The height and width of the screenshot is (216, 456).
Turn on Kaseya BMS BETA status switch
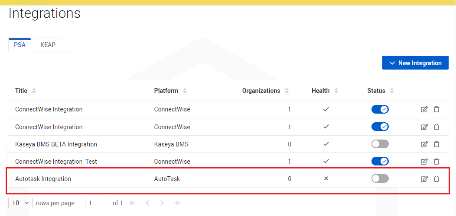(x=380, y=144)
